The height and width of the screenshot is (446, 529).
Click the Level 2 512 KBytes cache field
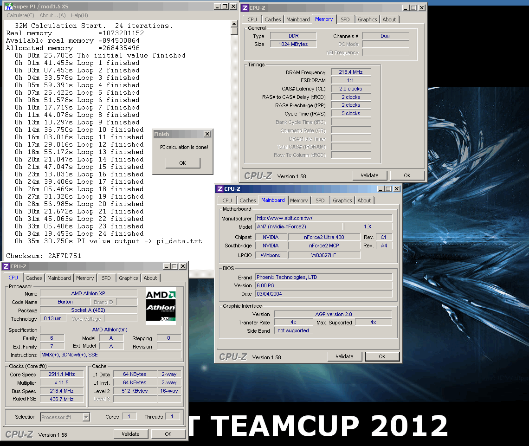coord(135,391)
